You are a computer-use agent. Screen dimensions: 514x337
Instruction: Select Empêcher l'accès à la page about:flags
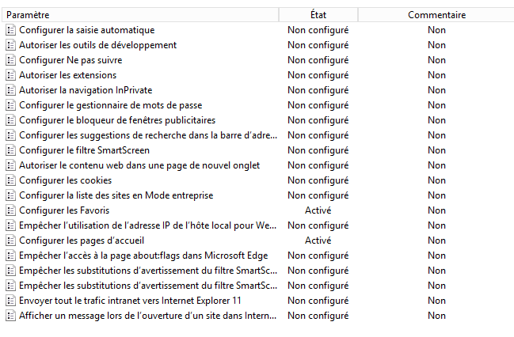click(143, 256)
